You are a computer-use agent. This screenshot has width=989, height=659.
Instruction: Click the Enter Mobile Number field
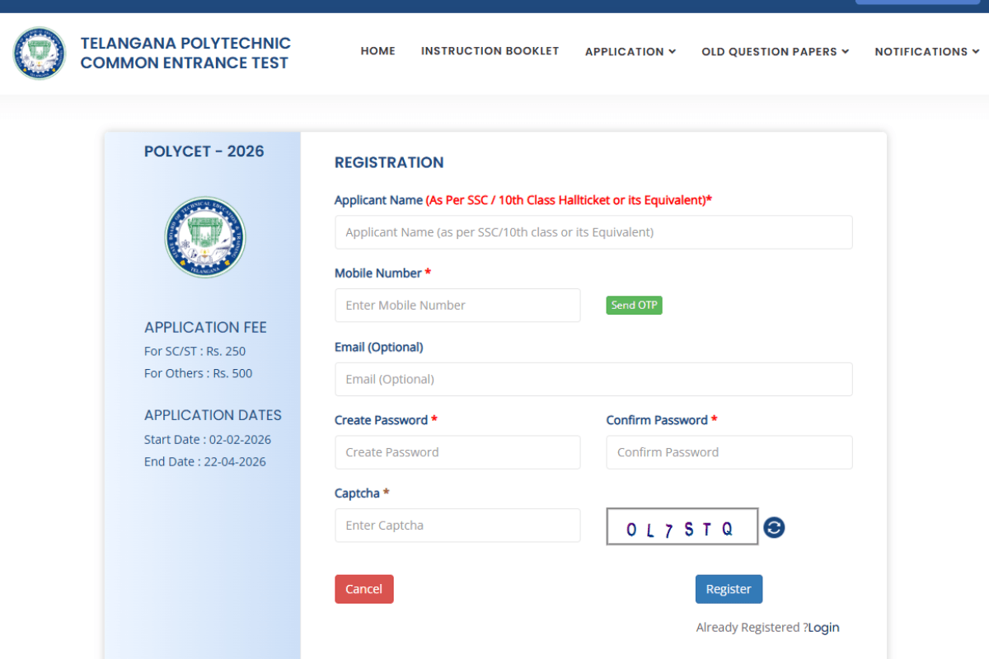click(x=457, y=305)
